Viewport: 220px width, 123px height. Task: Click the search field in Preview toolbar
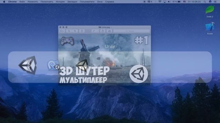pos(131,31)
